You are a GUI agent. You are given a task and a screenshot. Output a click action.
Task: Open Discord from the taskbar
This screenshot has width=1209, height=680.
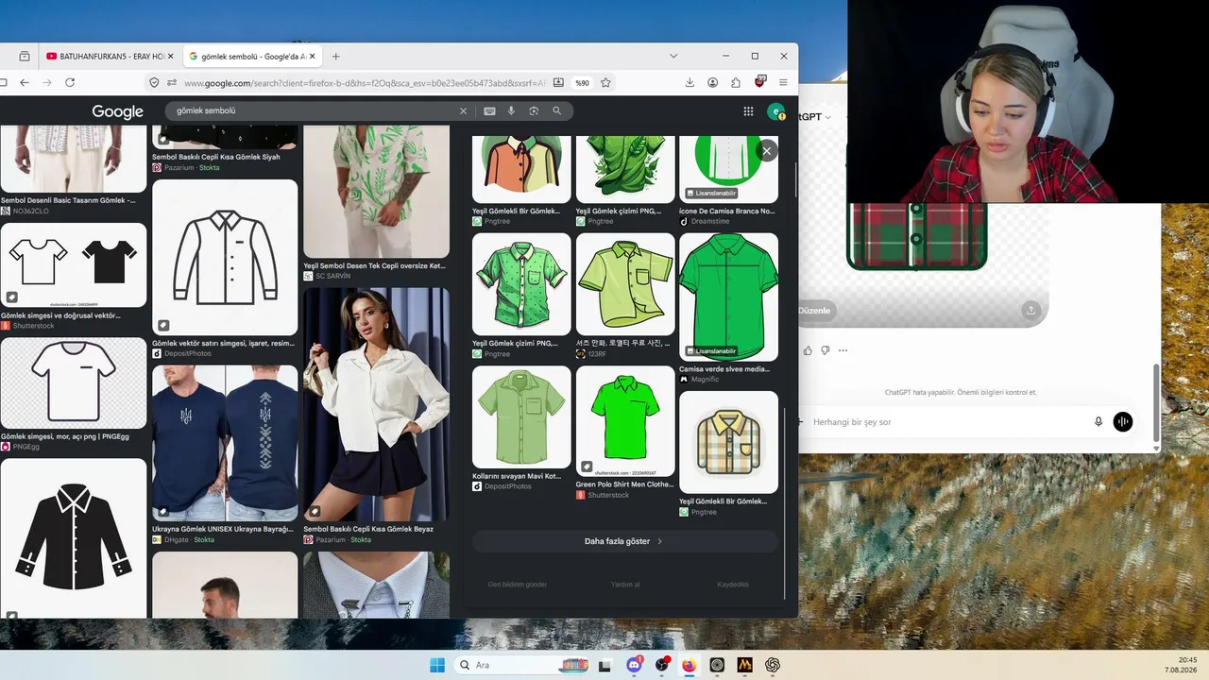click(x=635, y=665)
